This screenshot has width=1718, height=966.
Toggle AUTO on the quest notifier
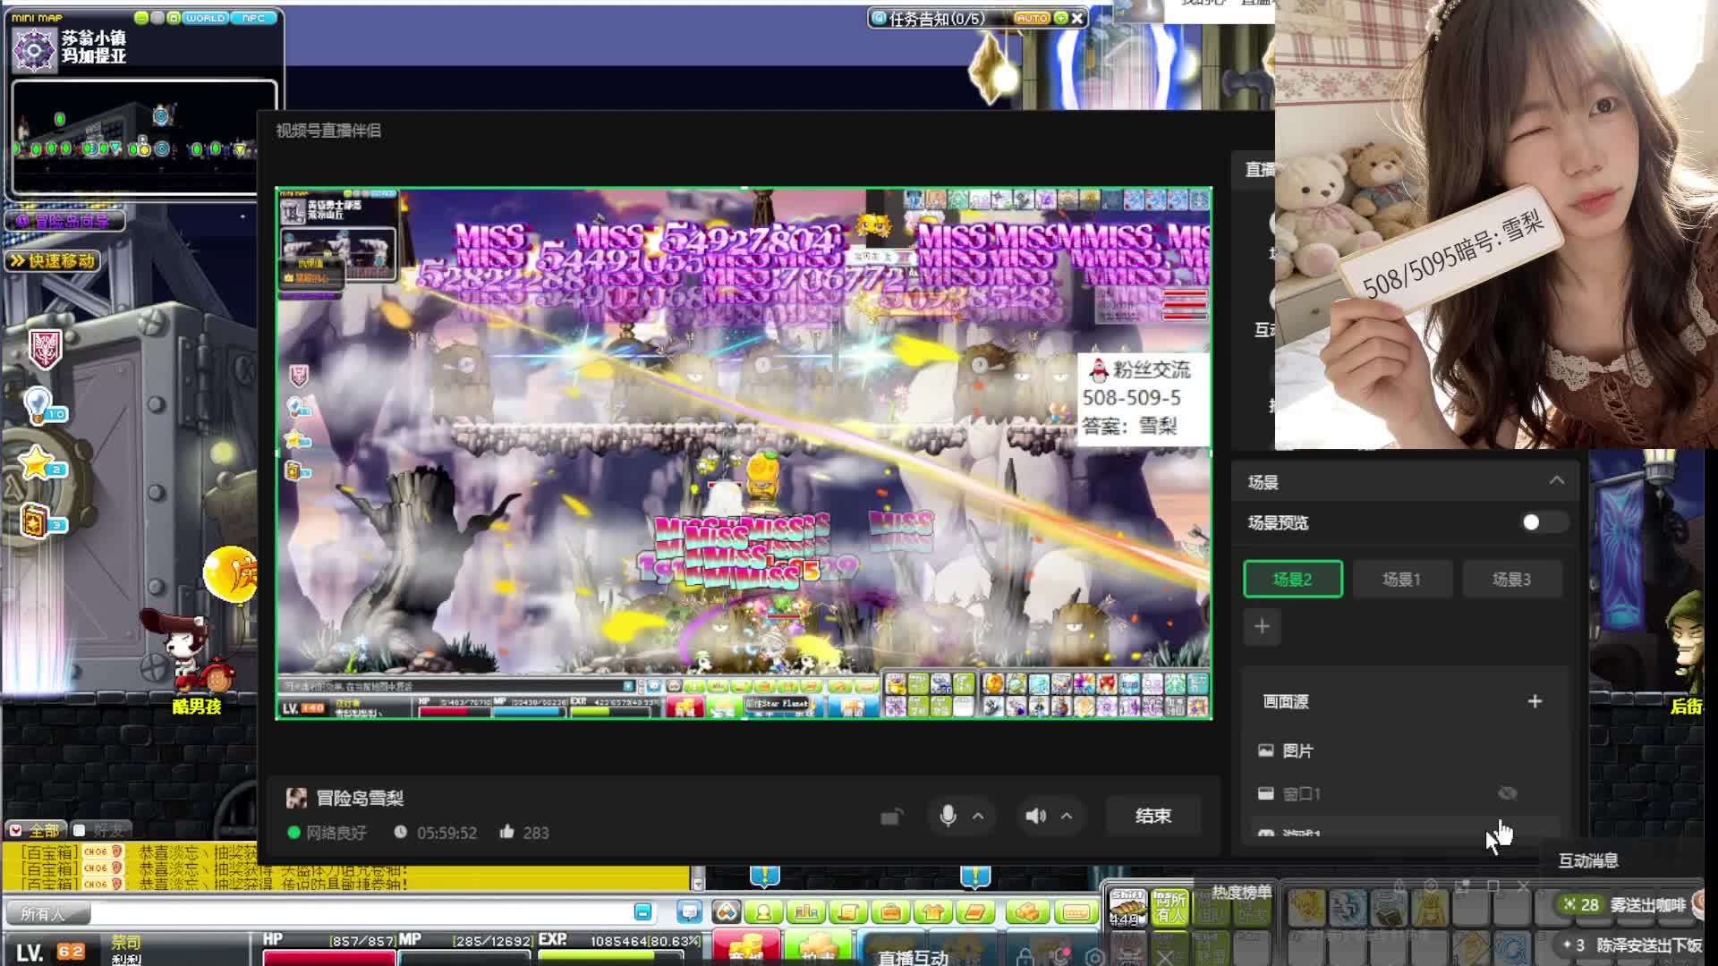(1032, 18)
